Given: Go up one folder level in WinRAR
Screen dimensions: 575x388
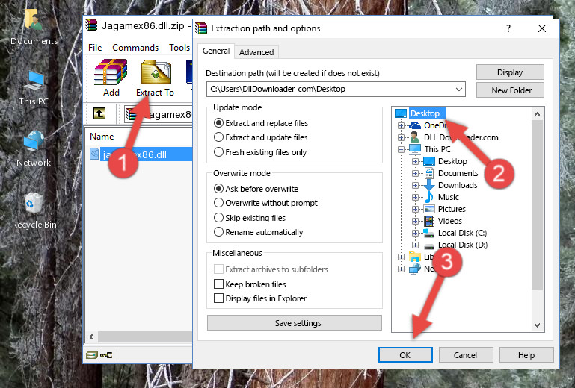Looking at the screenshot, I should pyautogui.click(x=99, y=114).
